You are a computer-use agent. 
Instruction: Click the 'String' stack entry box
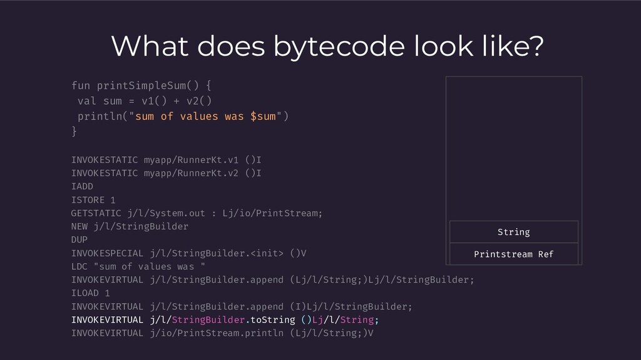pyautogui.click(x=514, y=232)
